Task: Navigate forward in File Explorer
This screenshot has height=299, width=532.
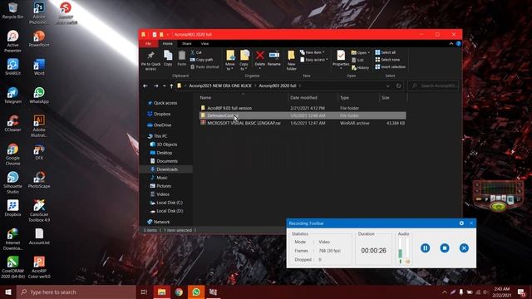Action: point(155,86)
